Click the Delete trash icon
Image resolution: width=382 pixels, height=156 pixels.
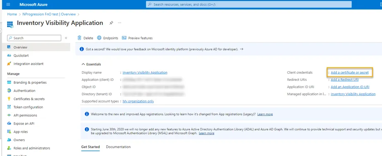click(79, 38)
